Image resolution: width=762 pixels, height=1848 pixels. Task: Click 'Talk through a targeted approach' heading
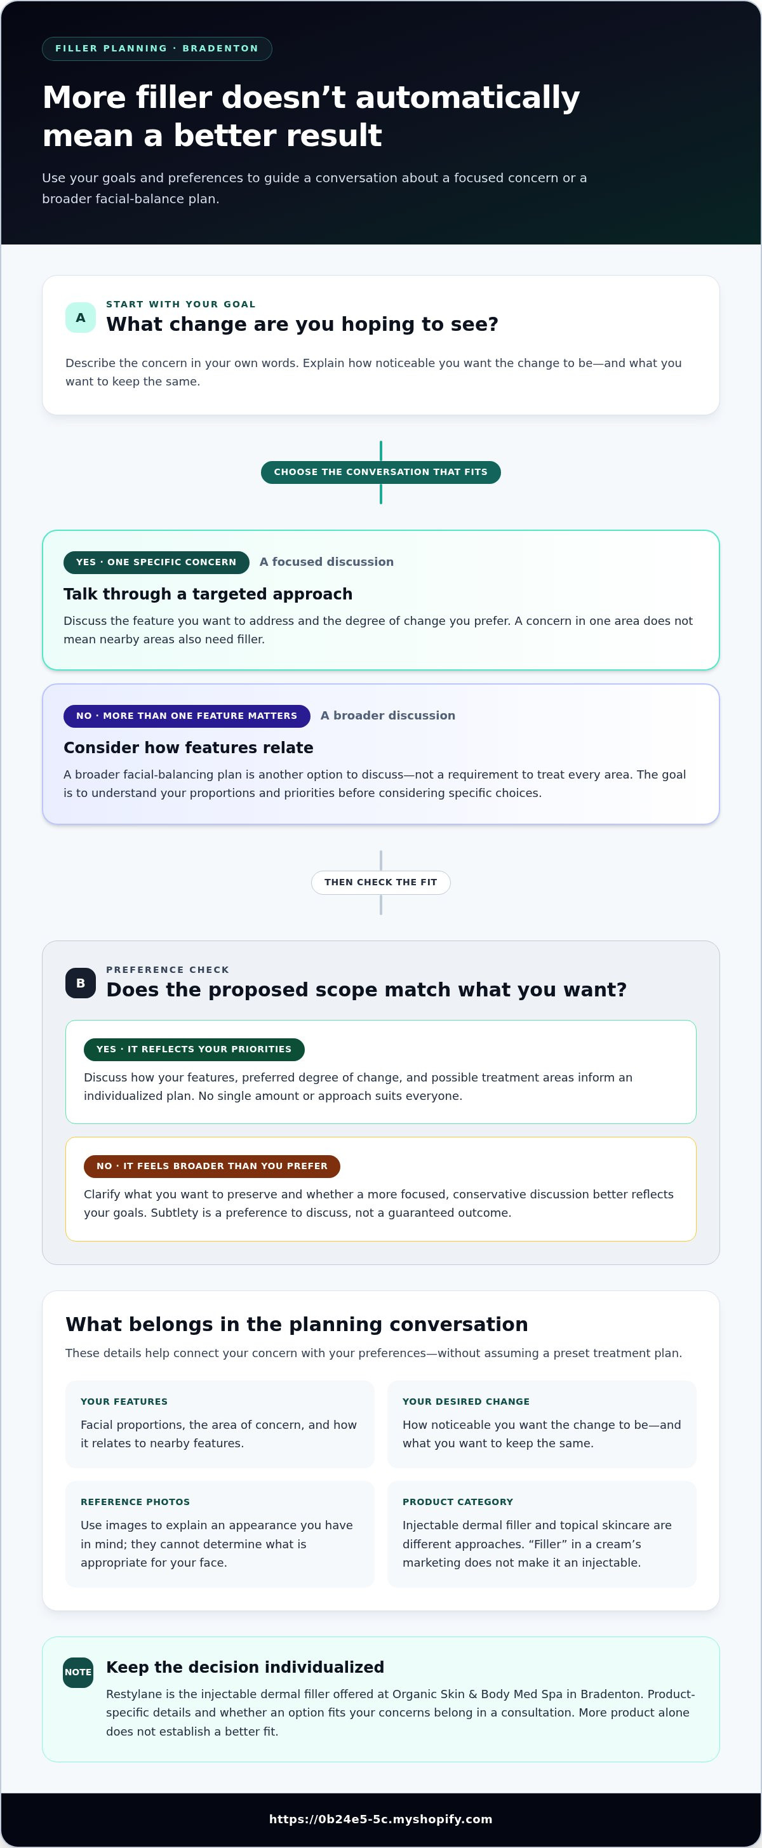pos(208,594)
